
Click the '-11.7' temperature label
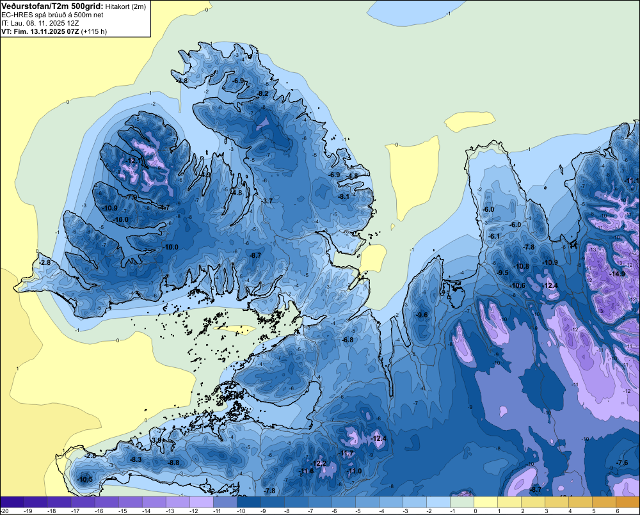pos(346,453)
